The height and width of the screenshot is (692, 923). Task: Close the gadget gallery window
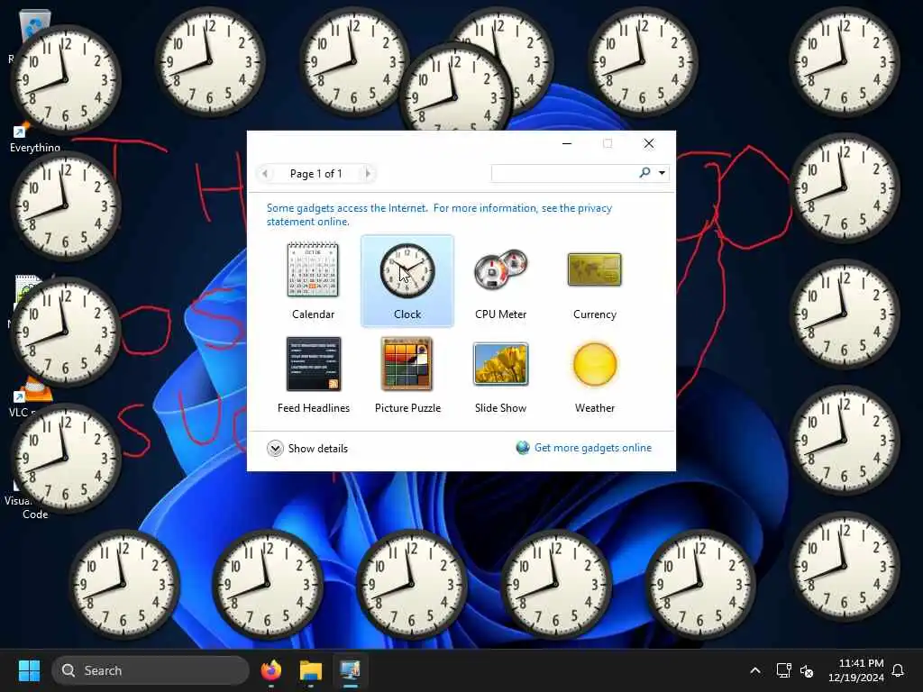(x=649, y=143)
